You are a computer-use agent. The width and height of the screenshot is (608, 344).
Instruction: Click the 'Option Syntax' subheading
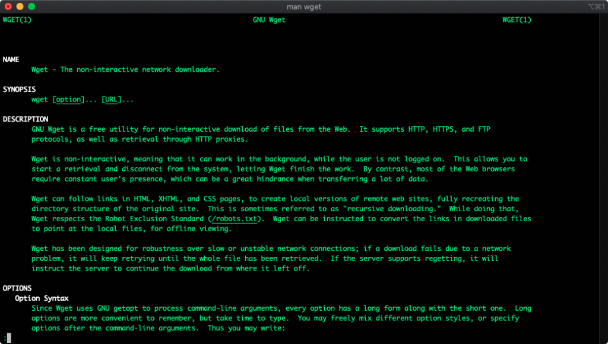coord(42,298)
